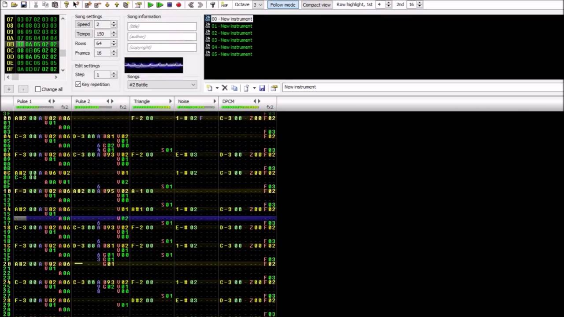
Task: Switch visualizer by clicking the waveform display
Action: pos(154,65)
